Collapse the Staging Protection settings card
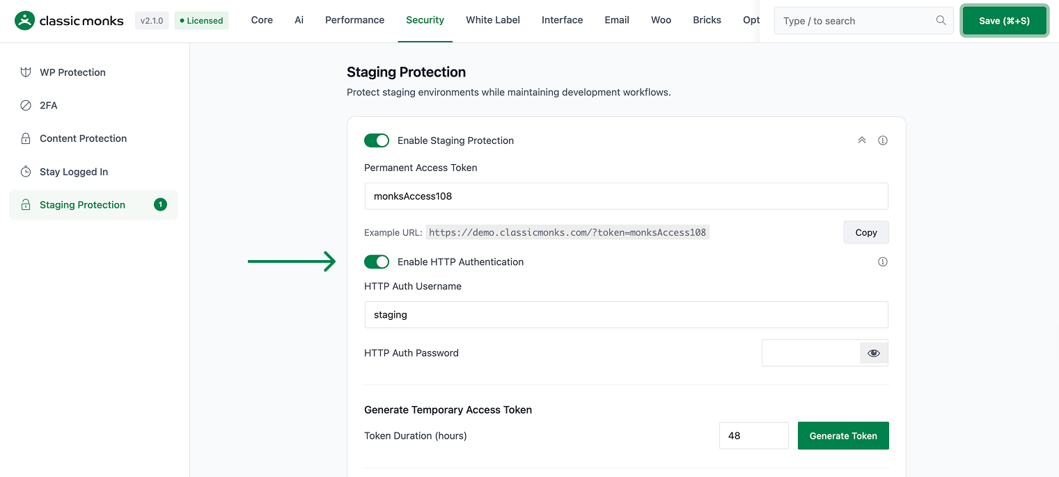The width and height of the screenshot is (1059, 477). [861, 140]
